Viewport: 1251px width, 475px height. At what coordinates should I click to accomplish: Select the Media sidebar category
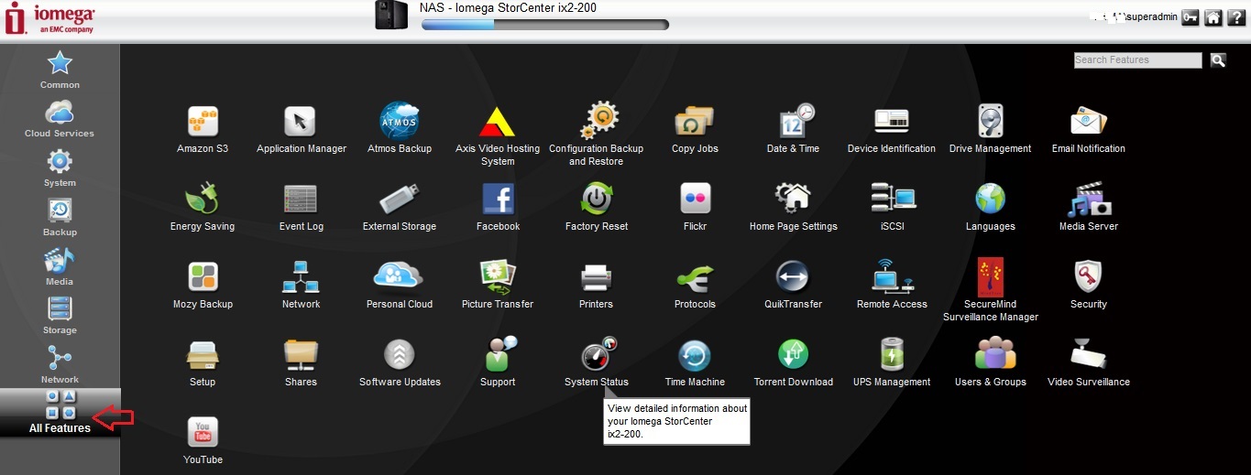60,267
